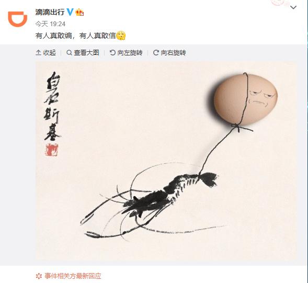Click the counterclockwise rotate-left arrow icon
Viewport: 308px width, 283px height.
(112, 53)
